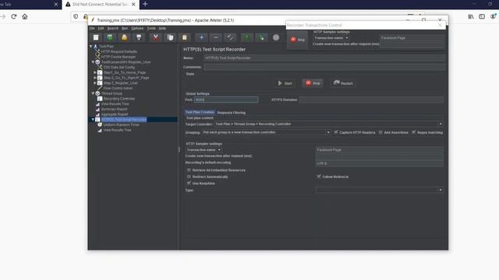
Task: Click the Collapse All minus icon
Action: 216,37
